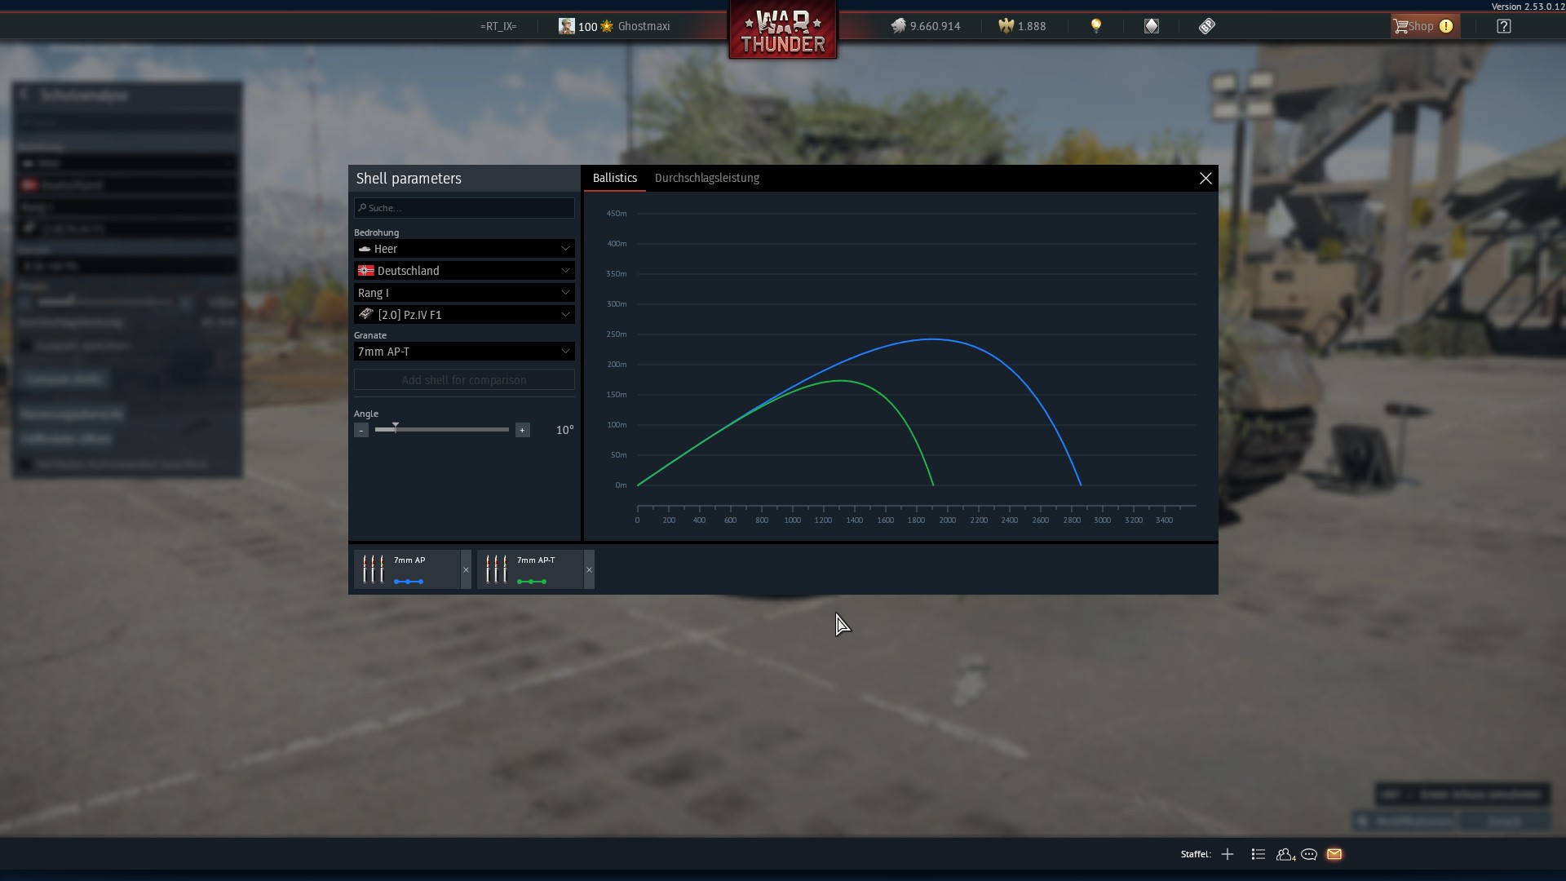Expand the Heer unit type dropdown
Screen dimensions: 1566x881
pyautogui.click(x=464, y=249)
